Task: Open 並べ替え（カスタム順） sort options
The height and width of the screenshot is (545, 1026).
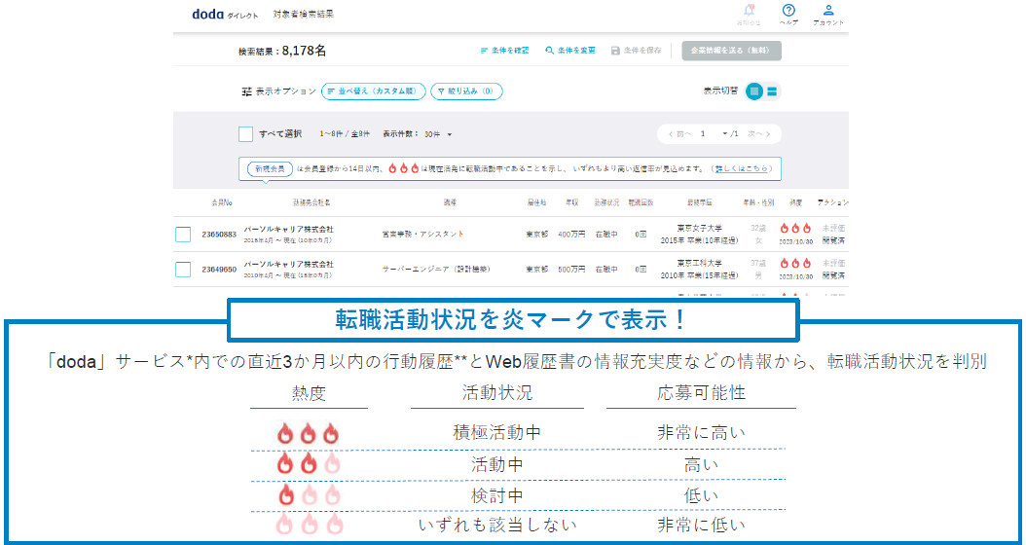Action: tap(374, 91)
